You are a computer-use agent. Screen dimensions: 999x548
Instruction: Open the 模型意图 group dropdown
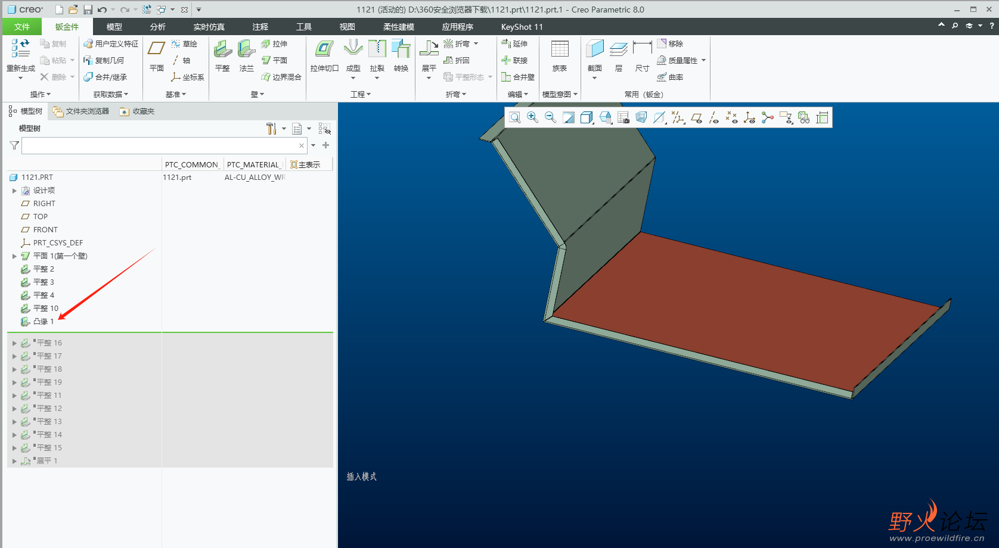pos(560,94)
